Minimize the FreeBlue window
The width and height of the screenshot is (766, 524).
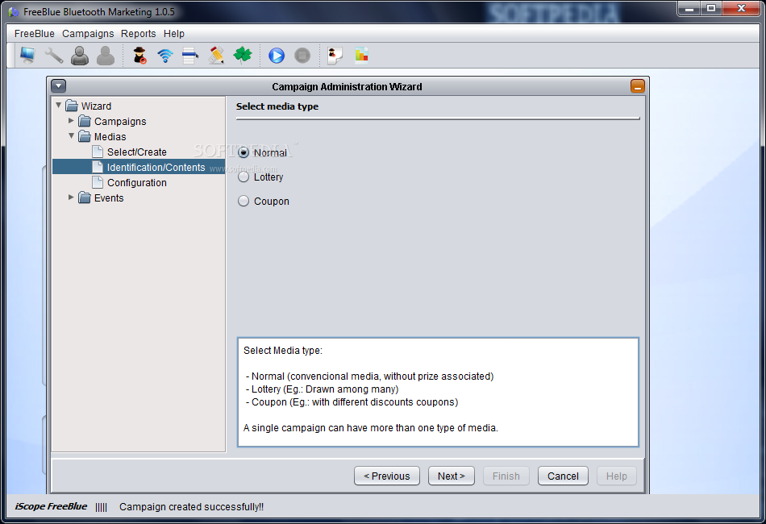(x=689, y=8)
